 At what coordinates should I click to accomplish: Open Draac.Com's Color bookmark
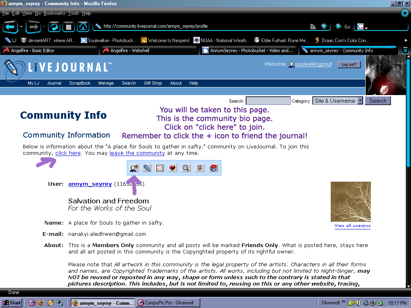(x=342, y=41)
